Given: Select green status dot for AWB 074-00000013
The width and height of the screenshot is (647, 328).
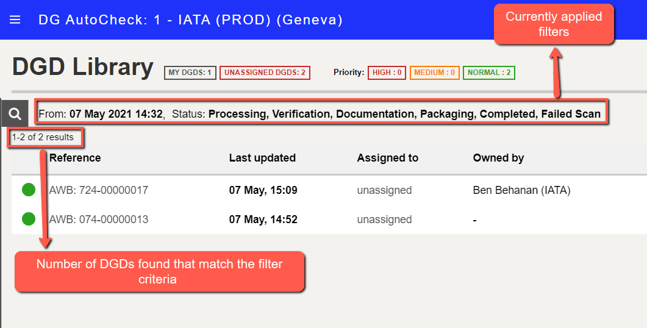Looking at the screenshot, I should click(x=29, y=219).
